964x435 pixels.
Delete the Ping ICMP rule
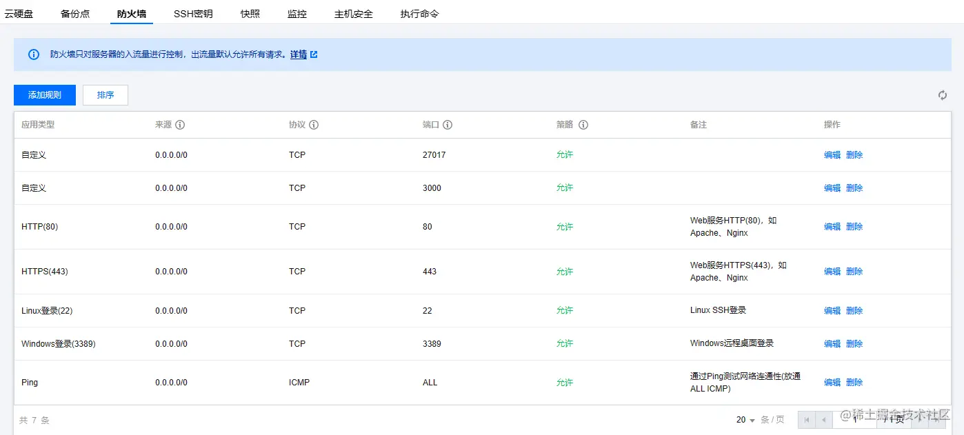coord(854,383)
